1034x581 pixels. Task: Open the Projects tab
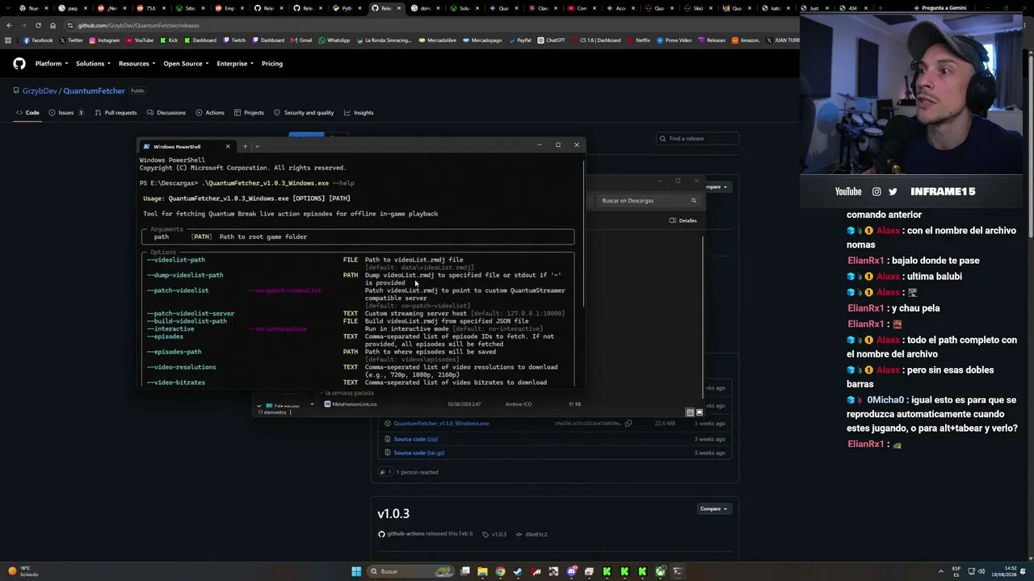(249, 113)
